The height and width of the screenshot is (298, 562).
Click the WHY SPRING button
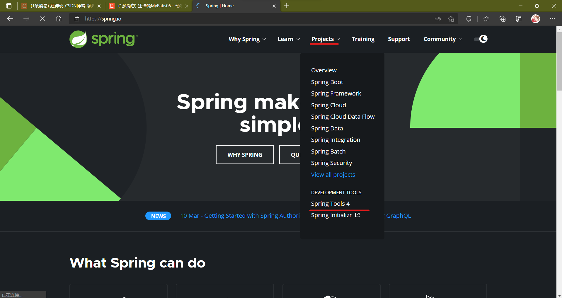[245, 155]
